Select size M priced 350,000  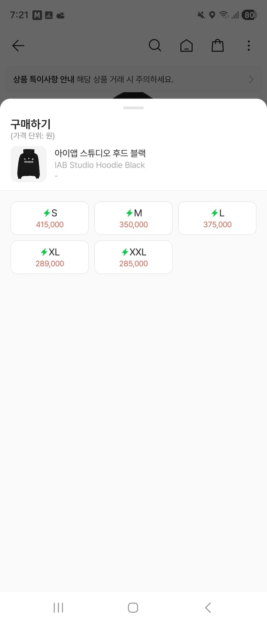[x=133, y=218]
